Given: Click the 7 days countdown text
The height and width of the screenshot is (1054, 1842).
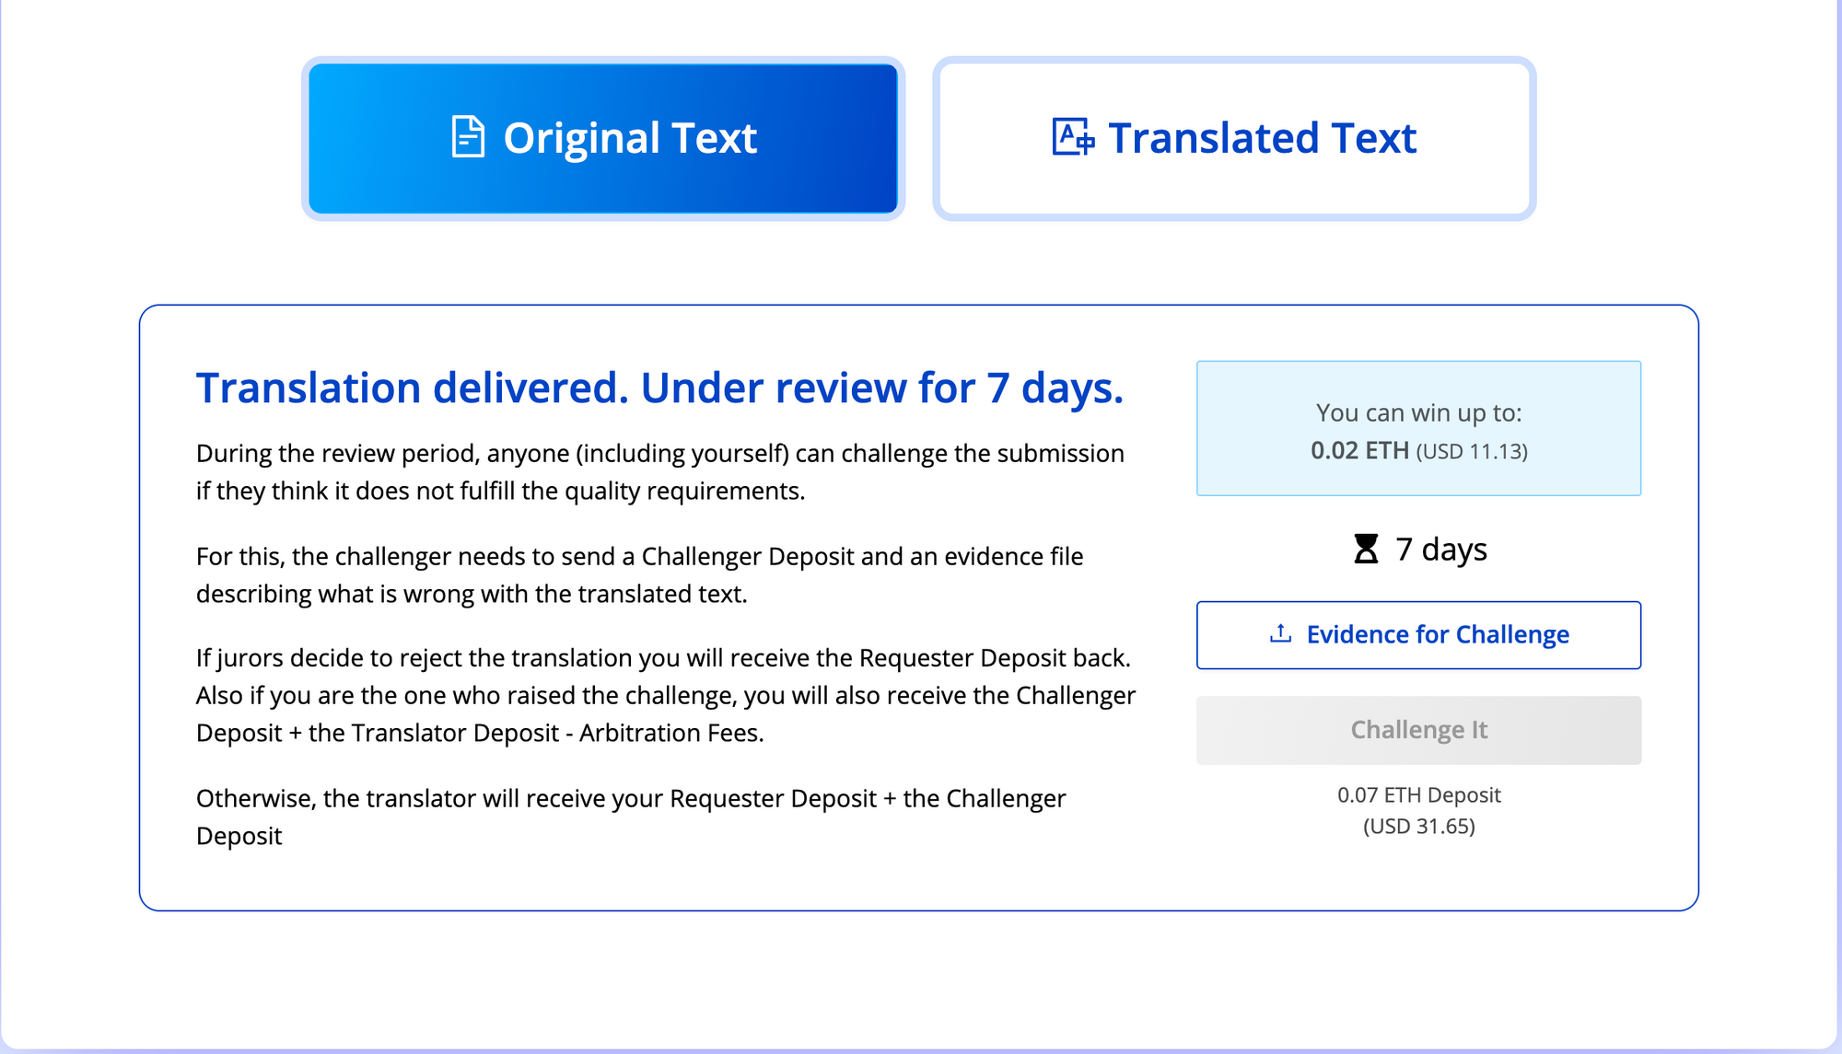Looking at the screenshot, I should click(x=1440, y=550).
